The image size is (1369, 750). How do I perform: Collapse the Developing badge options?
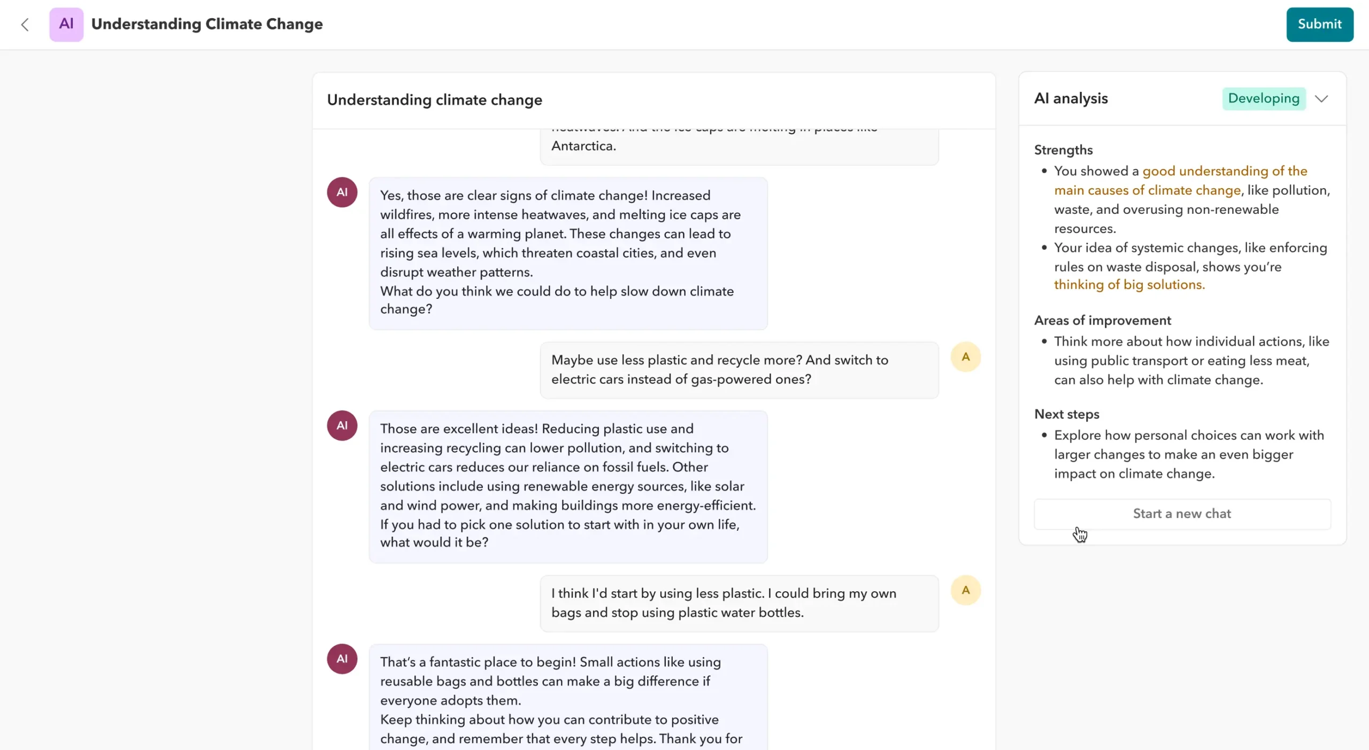point(1321,98)
